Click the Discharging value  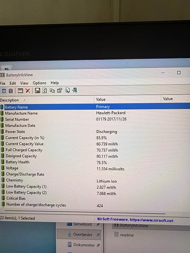tap(107, 132)
